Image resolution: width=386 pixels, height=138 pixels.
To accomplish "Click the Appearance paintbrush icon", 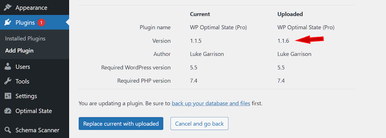I will tap(8, 7).
